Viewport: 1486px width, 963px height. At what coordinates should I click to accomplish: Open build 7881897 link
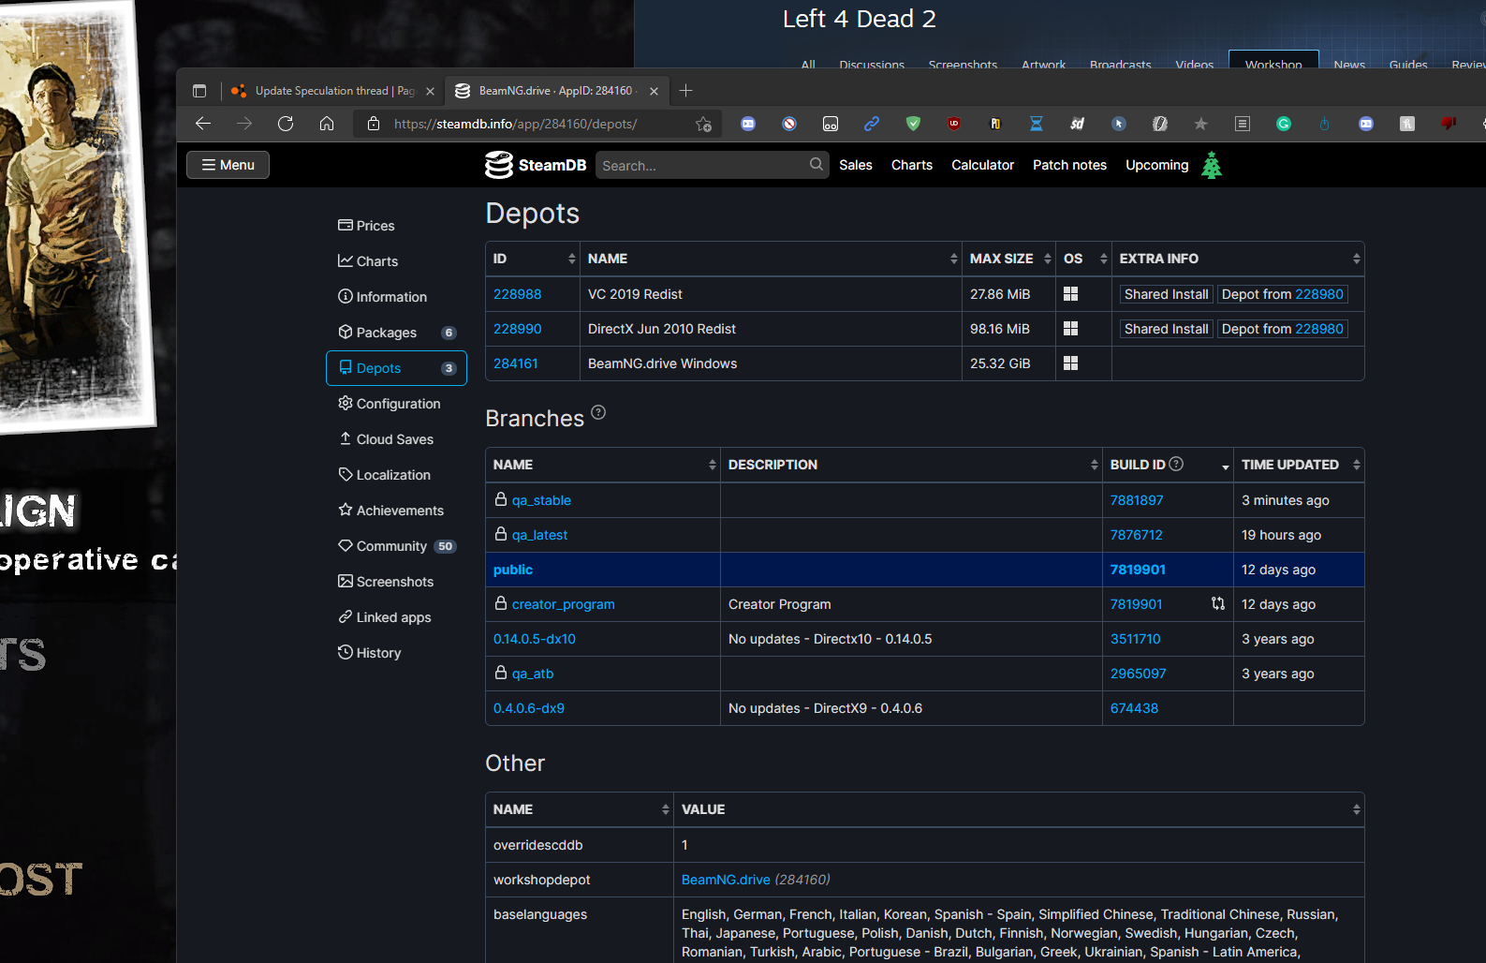point(1137,500)
